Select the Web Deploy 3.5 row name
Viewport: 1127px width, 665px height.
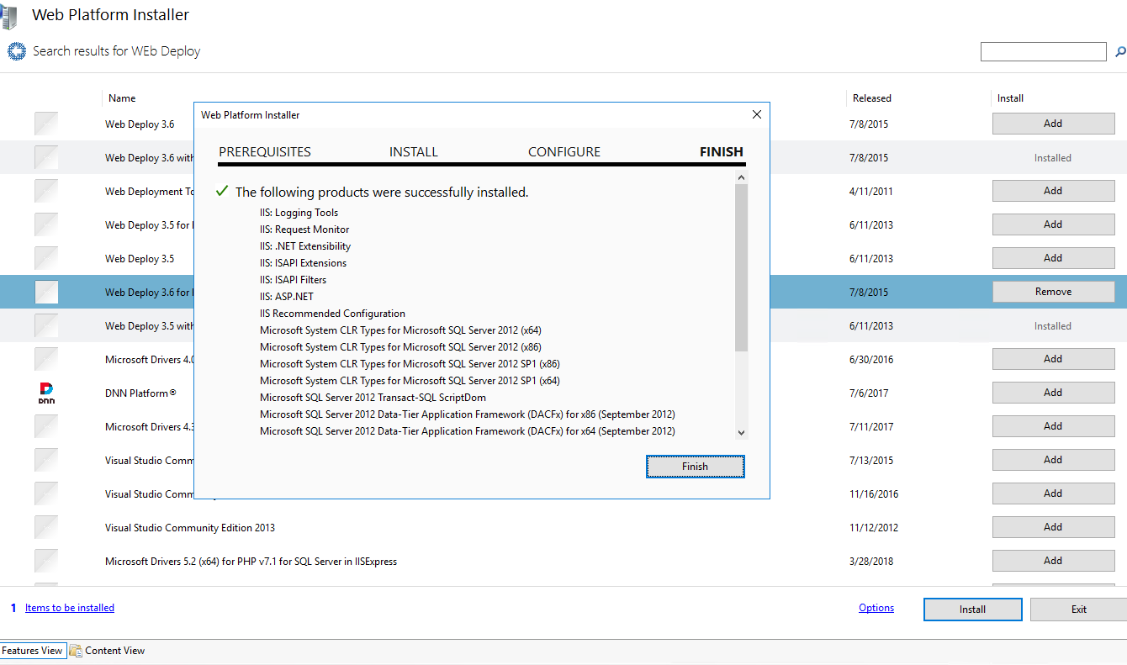[140, 258]
